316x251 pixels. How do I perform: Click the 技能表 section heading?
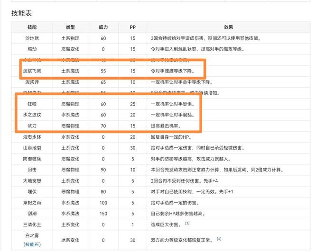tap(21, 13)
